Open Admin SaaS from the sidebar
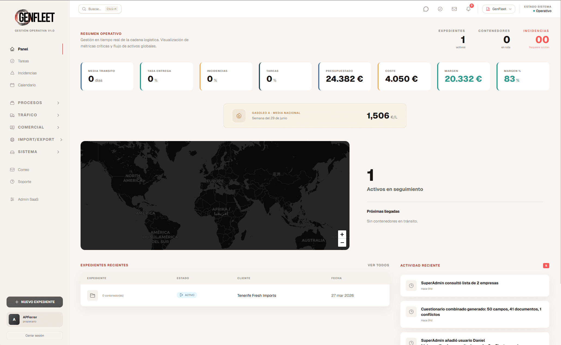Screen dimensions: 561x345 tap(35, 199)
